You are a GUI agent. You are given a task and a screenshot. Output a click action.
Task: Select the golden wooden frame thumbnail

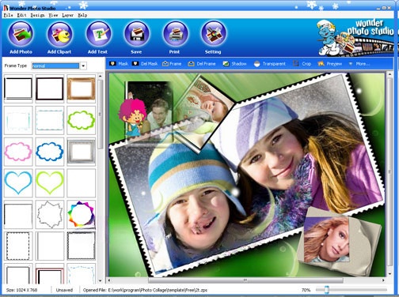click(81, 88)
